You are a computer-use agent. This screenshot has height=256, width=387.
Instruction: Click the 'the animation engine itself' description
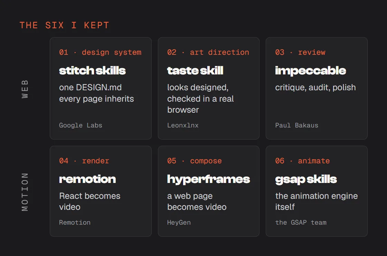317,201
